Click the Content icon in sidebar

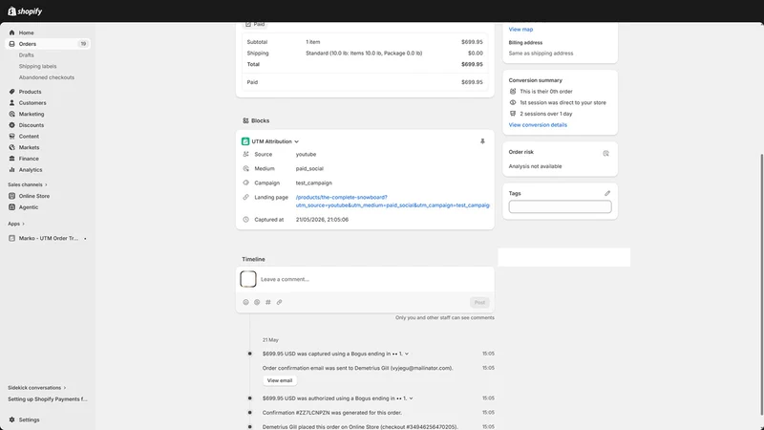11,137
